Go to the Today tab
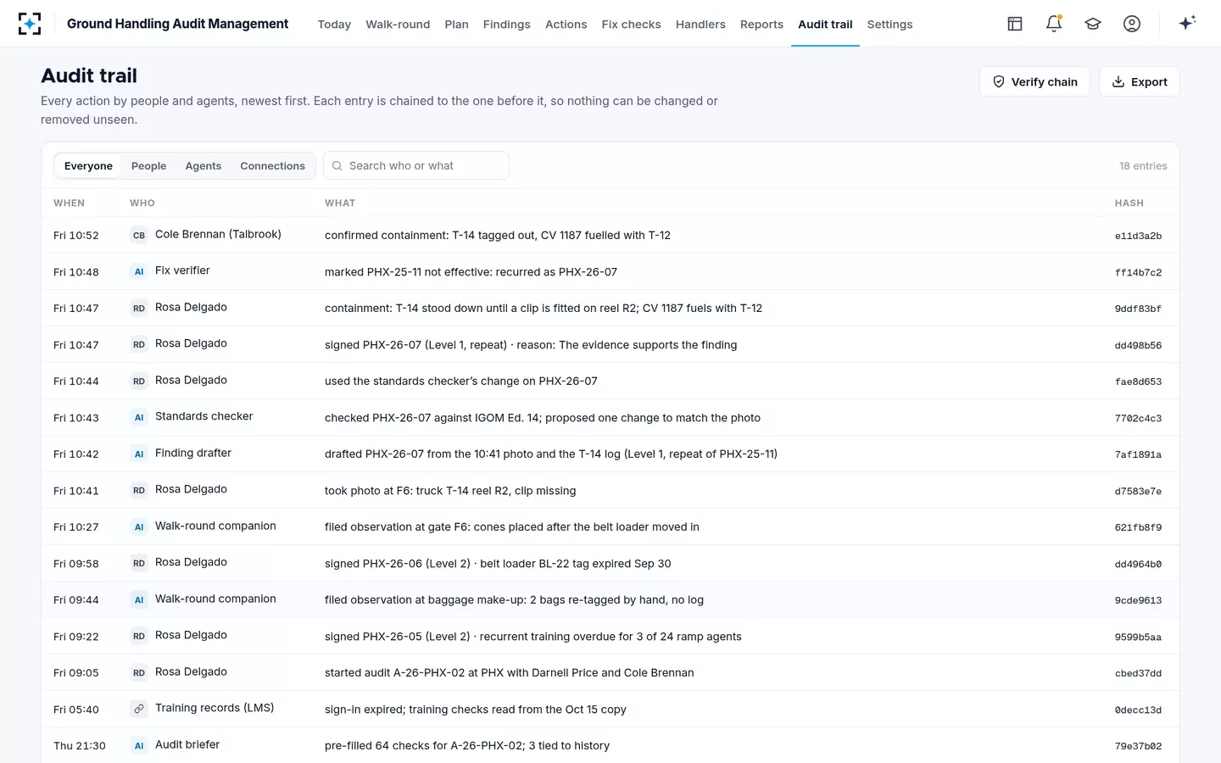1221x763 pixels. [334, 25]
